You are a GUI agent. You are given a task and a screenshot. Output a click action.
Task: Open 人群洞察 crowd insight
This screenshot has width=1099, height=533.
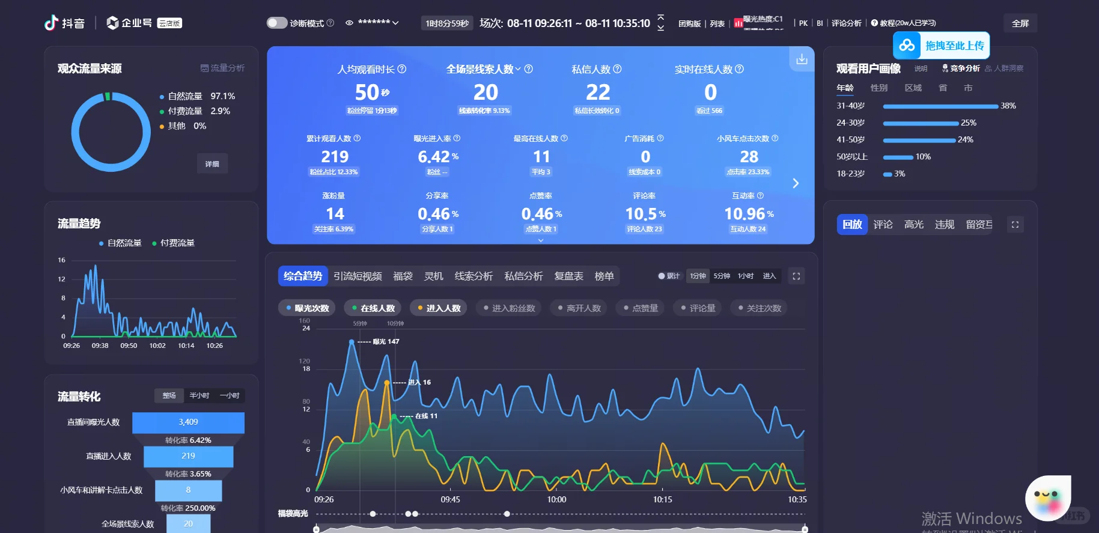click(1004, 69)
